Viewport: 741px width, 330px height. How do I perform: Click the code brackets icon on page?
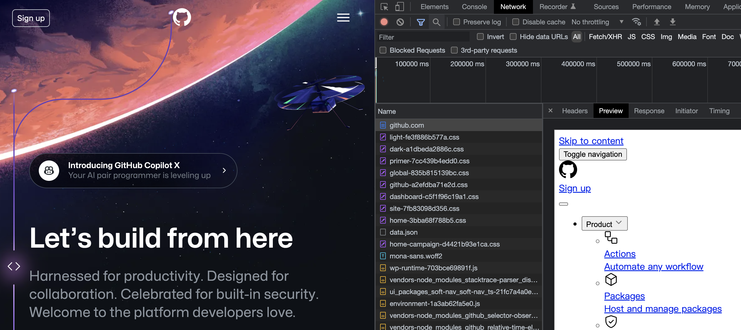point(14,266)
